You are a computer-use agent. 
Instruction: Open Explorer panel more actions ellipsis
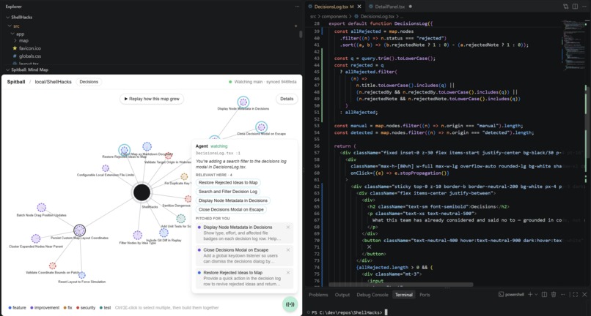click(x=298, y=7)
